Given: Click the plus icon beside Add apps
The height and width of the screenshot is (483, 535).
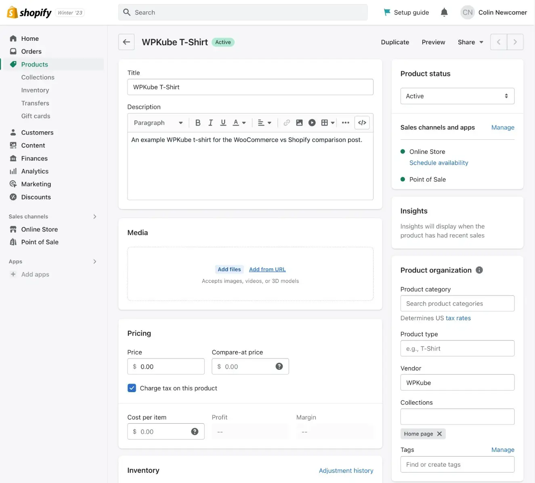Looking at the screenshot, I should click(13, 274).
